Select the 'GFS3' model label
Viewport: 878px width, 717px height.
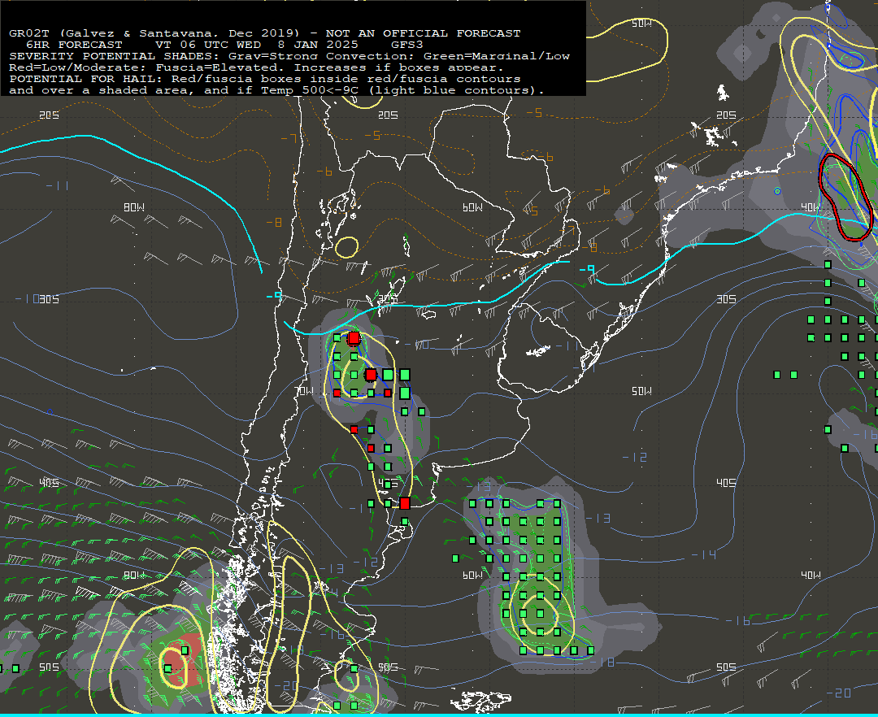click(x=407, y=44)
